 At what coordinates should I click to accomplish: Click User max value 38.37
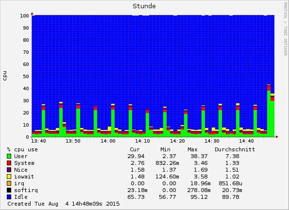pyautogui.click(x=199, y=156)
